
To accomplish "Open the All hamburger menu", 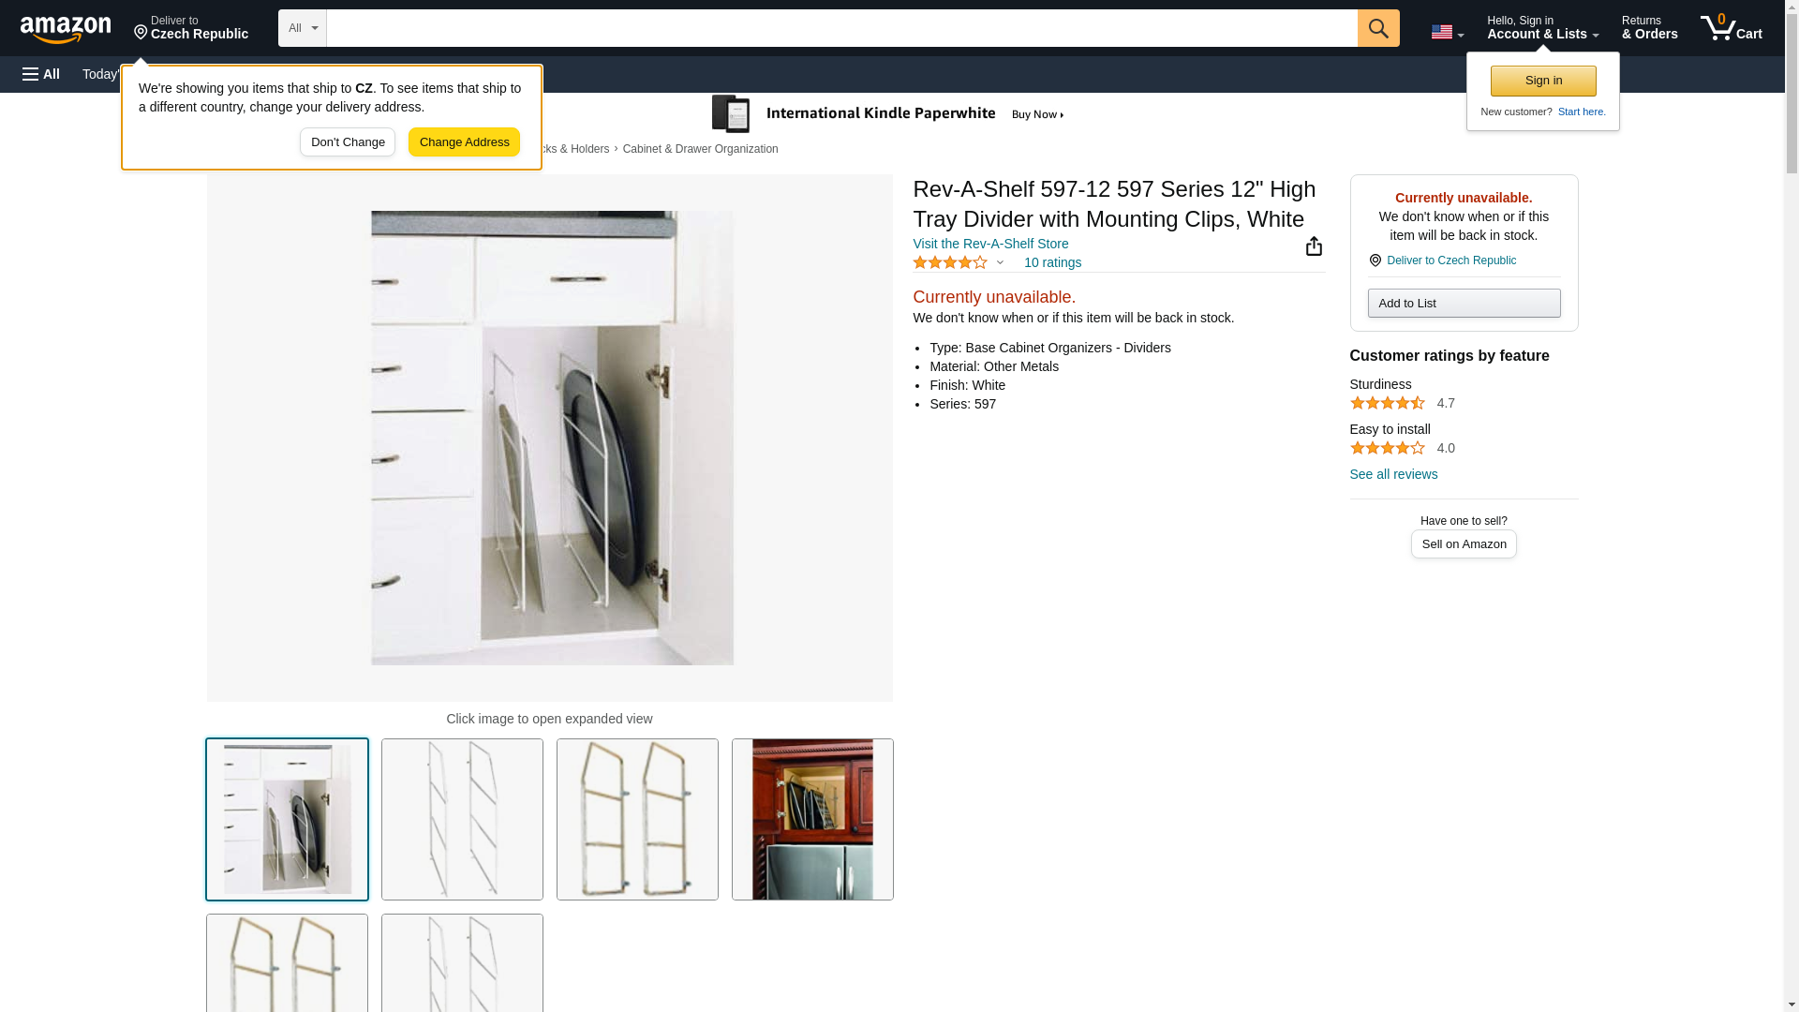I will click(x=41, y=74).
